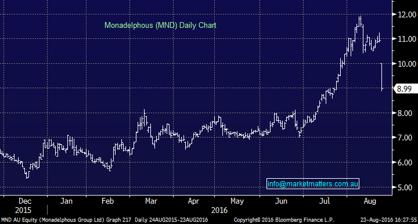Image resolution: width=418 pixels, height=224 pixels.
Task: Click the Copyright 2016 Bloomberg Finance notice
Action: tap(284, 220)
